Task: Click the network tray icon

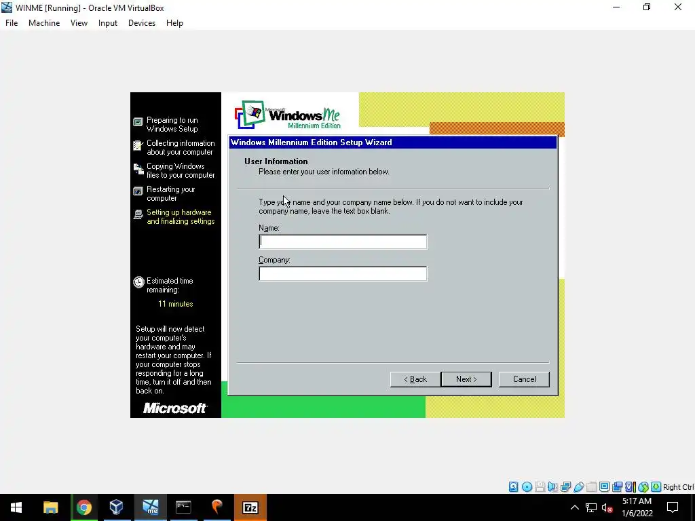Action: (x=591, y=507)
